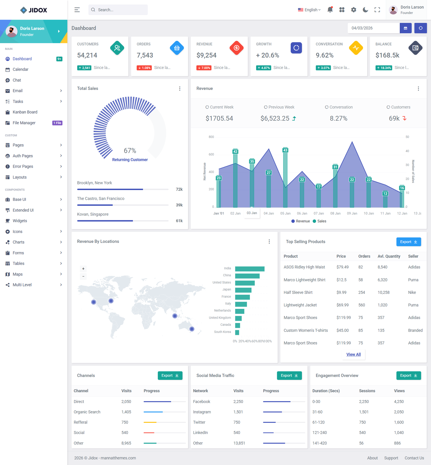Open theme settings gear icon
431x465 pixels.
[353, 10]
